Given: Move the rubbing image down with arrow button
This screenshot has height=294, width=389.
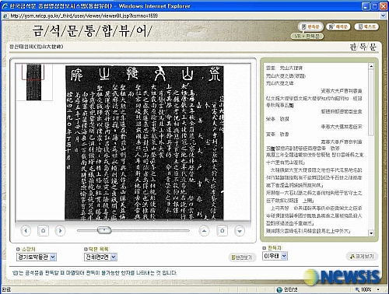Looking at the screenshot, I should pos(240,231).
